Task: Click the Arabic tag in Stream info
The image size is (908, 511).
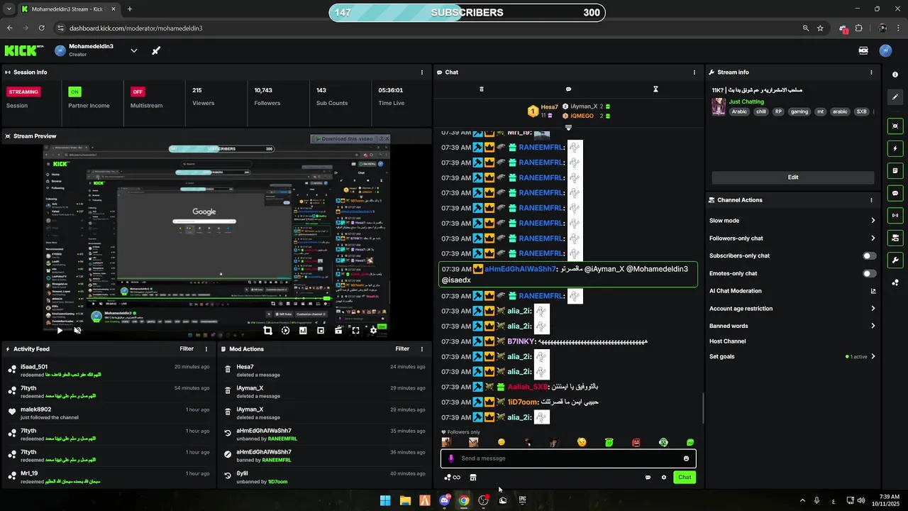Action: click(x=740, y=112)
